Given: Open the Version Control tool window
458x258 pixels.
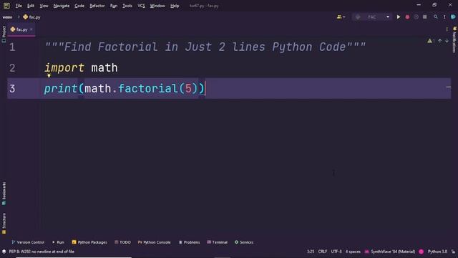Looking at the screenshot, I should (x=28, y=242).
